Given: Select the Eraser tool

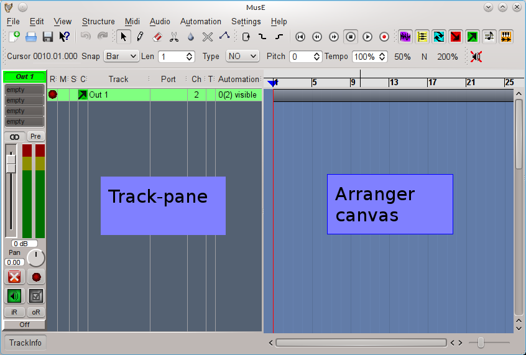Looking at the screenshot, I should (x=157, y=37).
